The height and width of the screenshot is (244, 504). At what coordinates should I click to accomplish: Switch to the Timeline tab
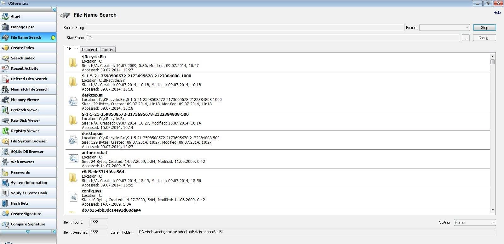108,50
